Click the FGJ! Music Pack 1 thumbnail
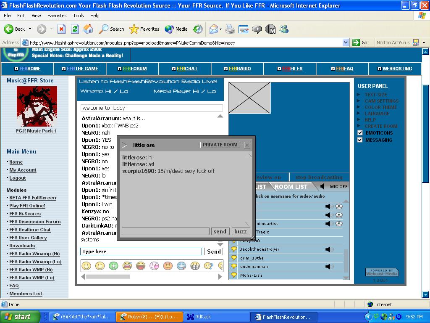430x323 pixels. [x=37, y=106]
